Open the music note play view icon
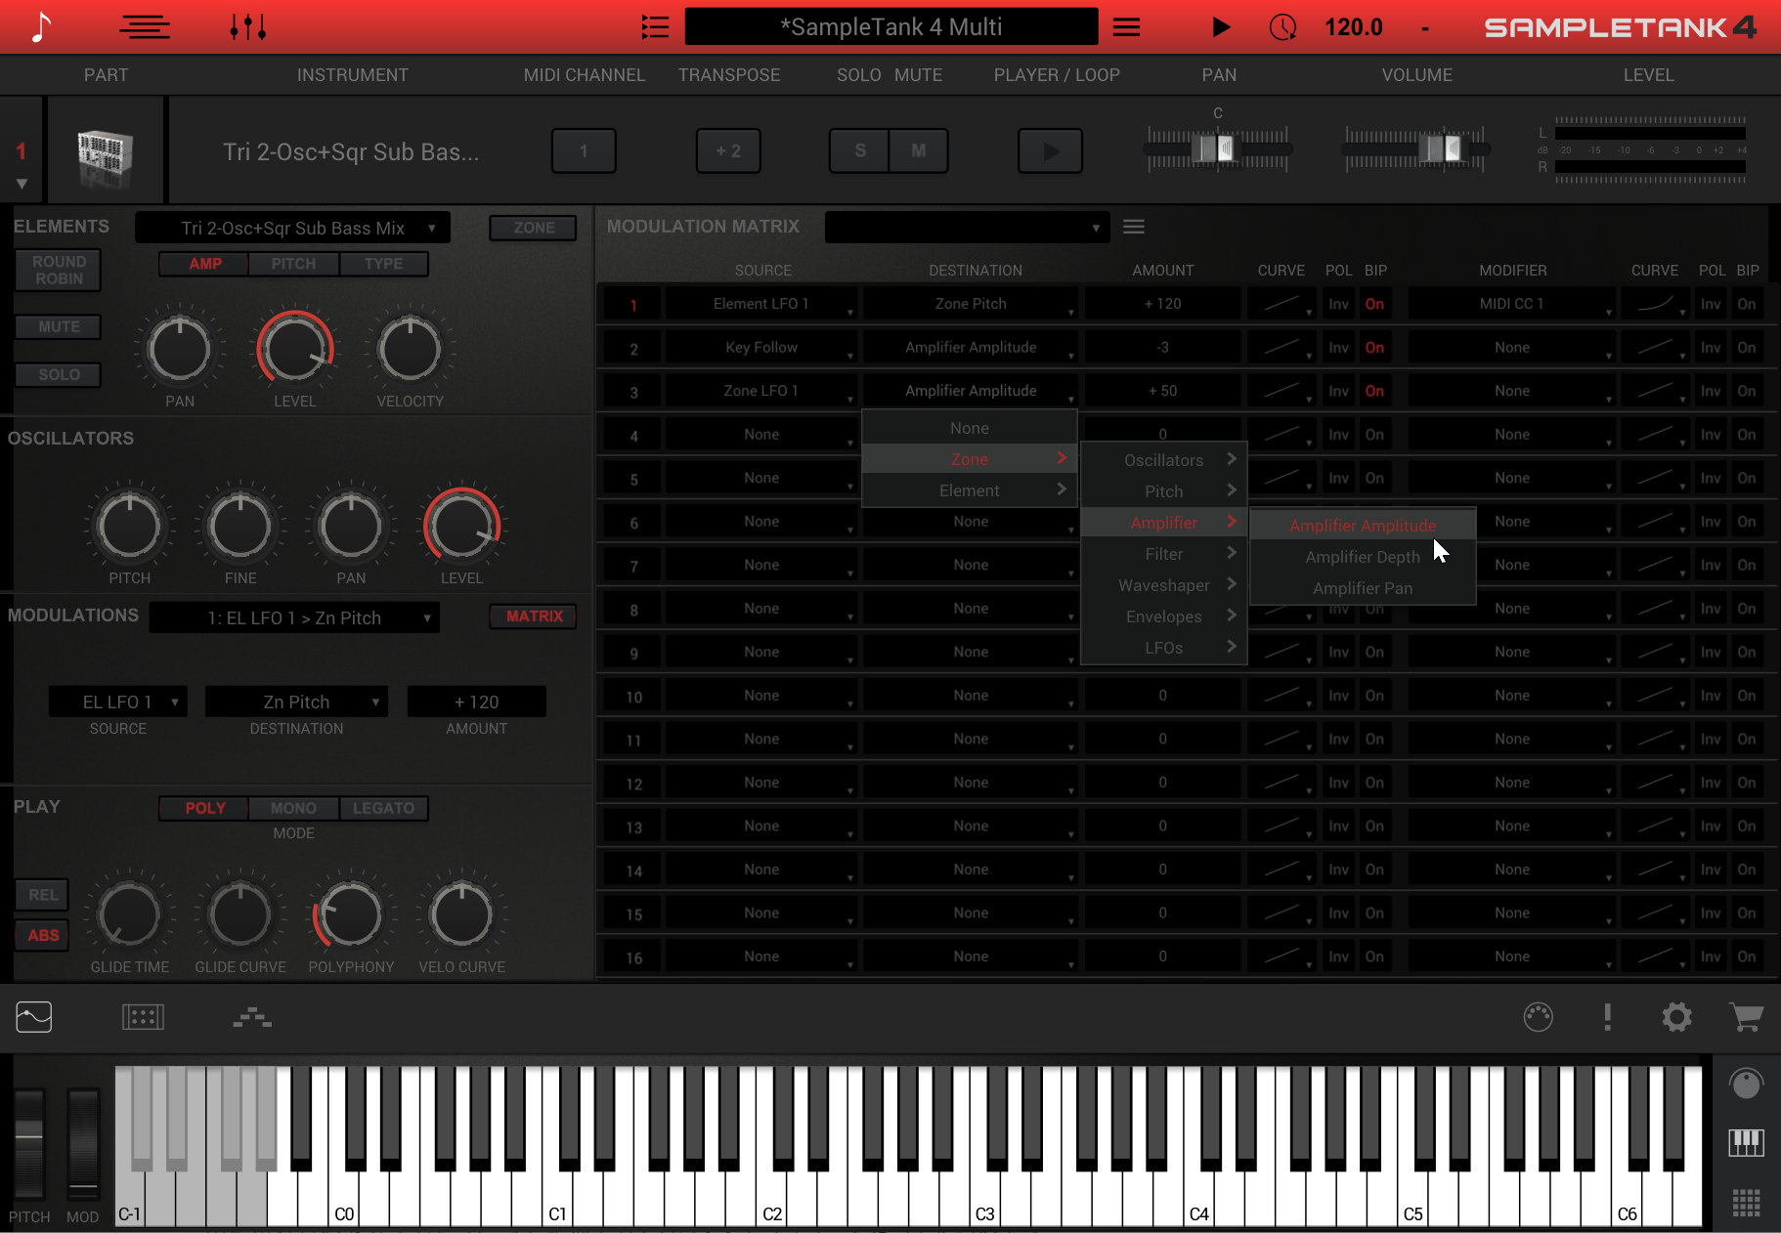The width and height of the screenshot is (1781, 1233). coord(40,27)
